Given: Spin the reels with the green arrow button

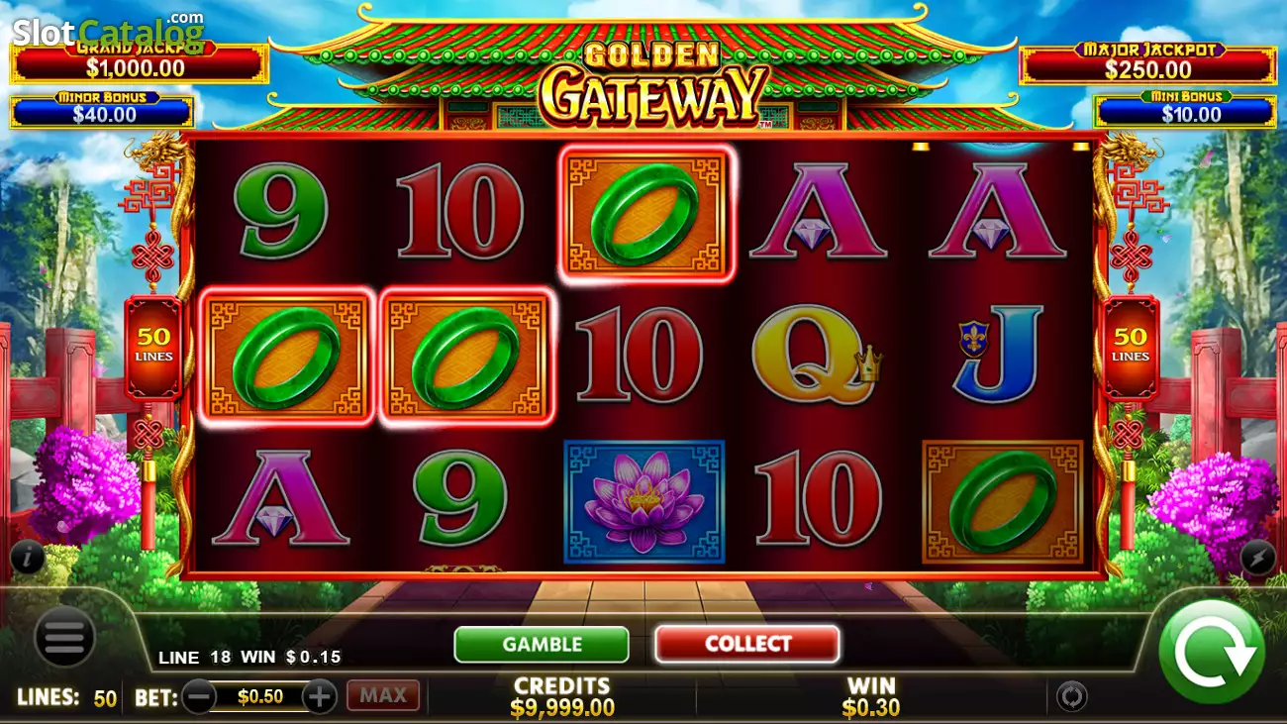Looking at the screenshot, I should pos(1211,653).
